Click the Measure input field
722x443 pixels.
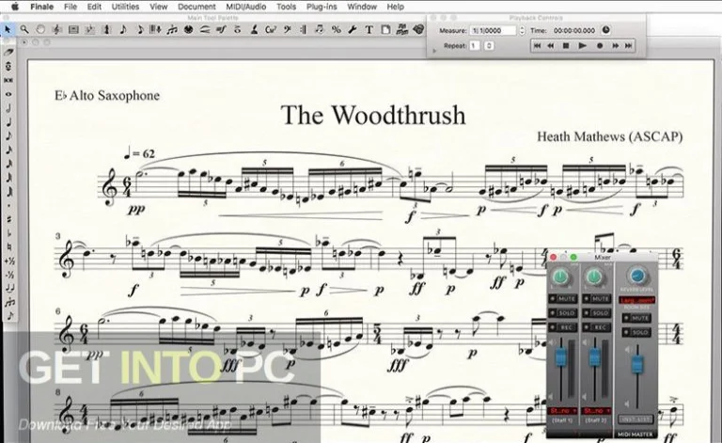click(x=493, y=30)
